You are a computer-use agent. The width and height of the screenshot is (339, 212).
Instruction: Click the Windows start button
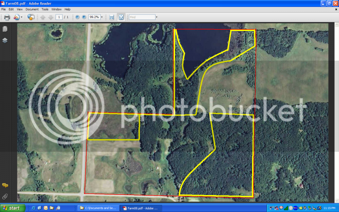tap(13, 208)
